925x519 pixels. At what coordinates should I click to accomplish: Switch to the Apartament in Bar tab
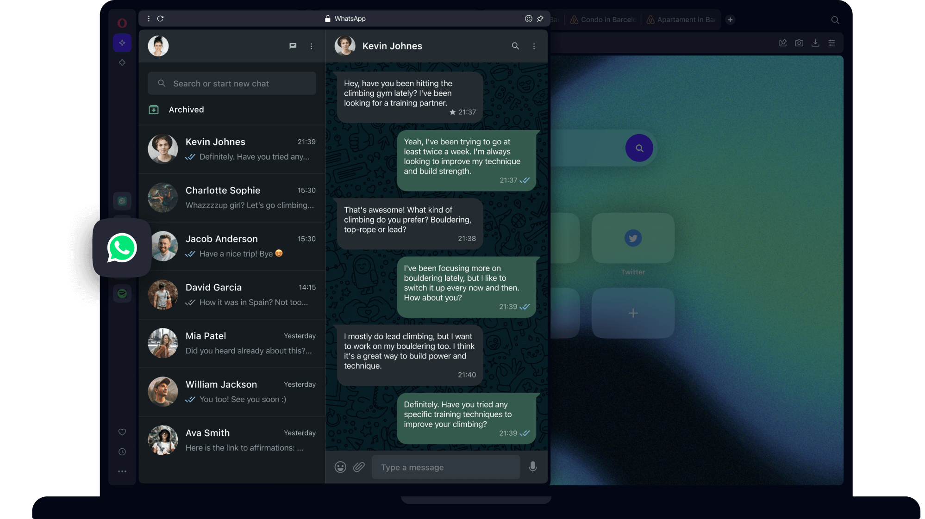point(681,19)
